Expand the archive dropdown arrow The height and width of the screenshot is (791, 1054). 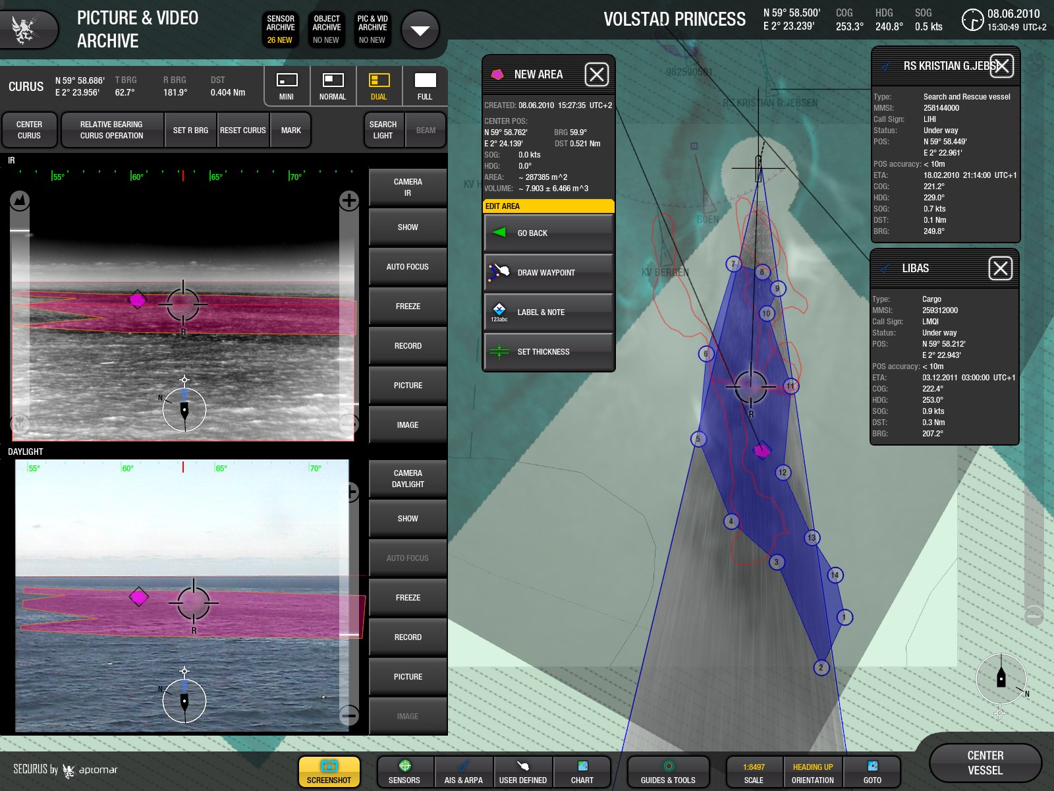420,30
